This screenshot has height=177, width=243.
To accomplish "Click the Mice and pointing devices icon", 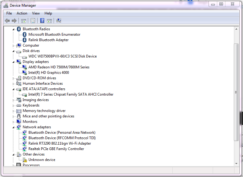I will click(x=19, y=116).
